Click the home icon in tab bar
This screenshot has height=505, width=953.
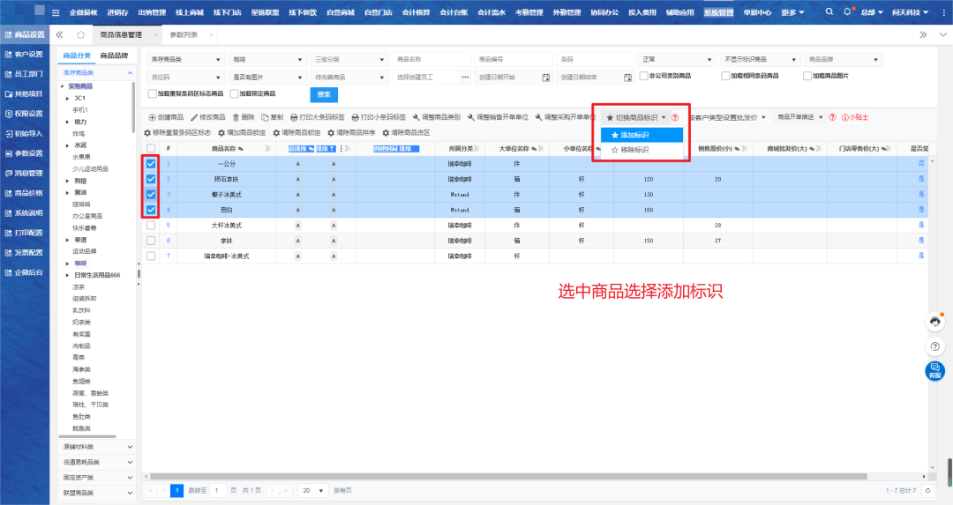(x=80, y=34)
